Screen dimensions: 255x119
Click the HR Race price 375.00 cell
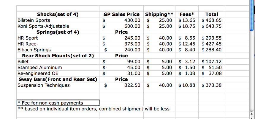coord(121,44)
